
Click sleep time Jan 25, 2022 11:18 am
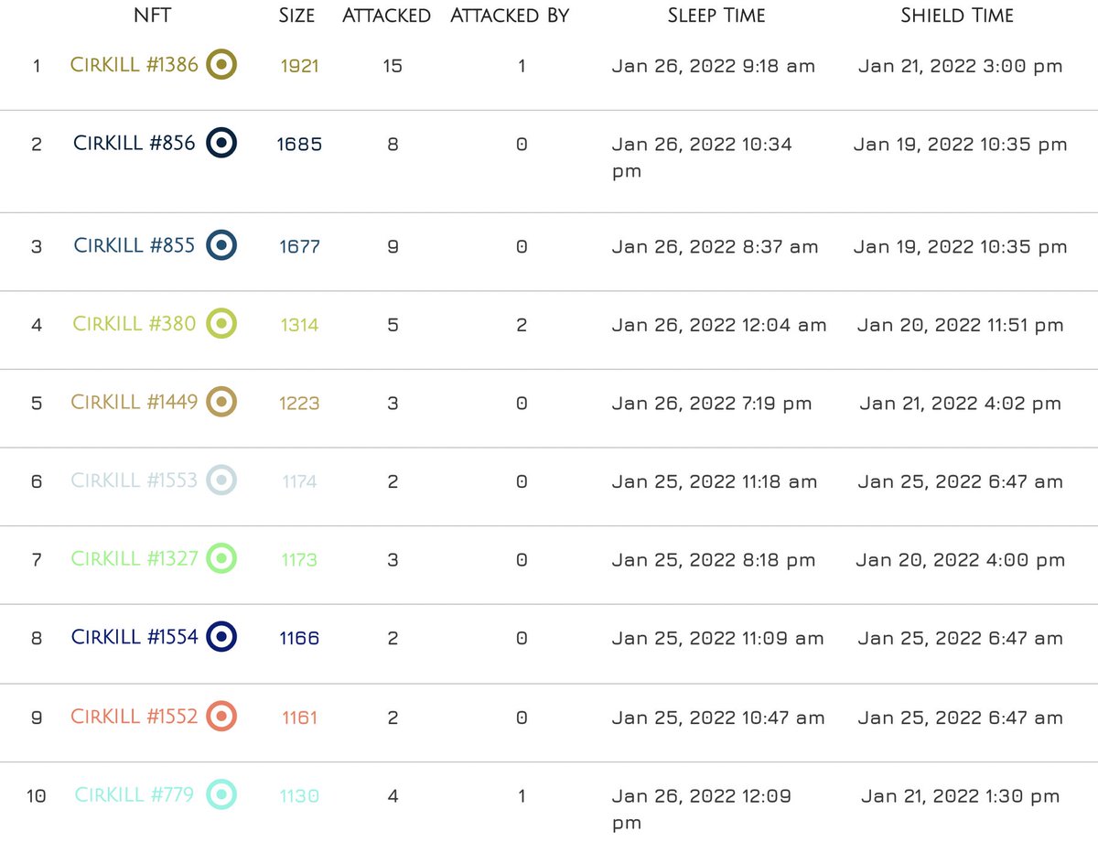click(x=715, y=482)
